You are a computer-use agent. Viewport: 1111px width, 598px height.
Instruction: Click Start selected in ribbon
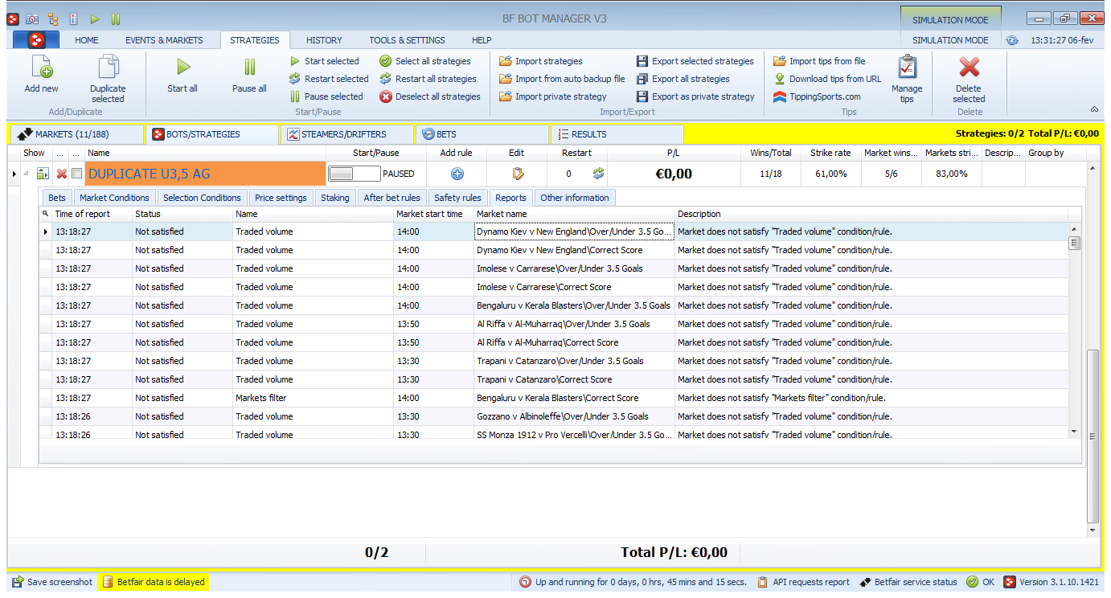pyautogui.click(x=324, y=61)
